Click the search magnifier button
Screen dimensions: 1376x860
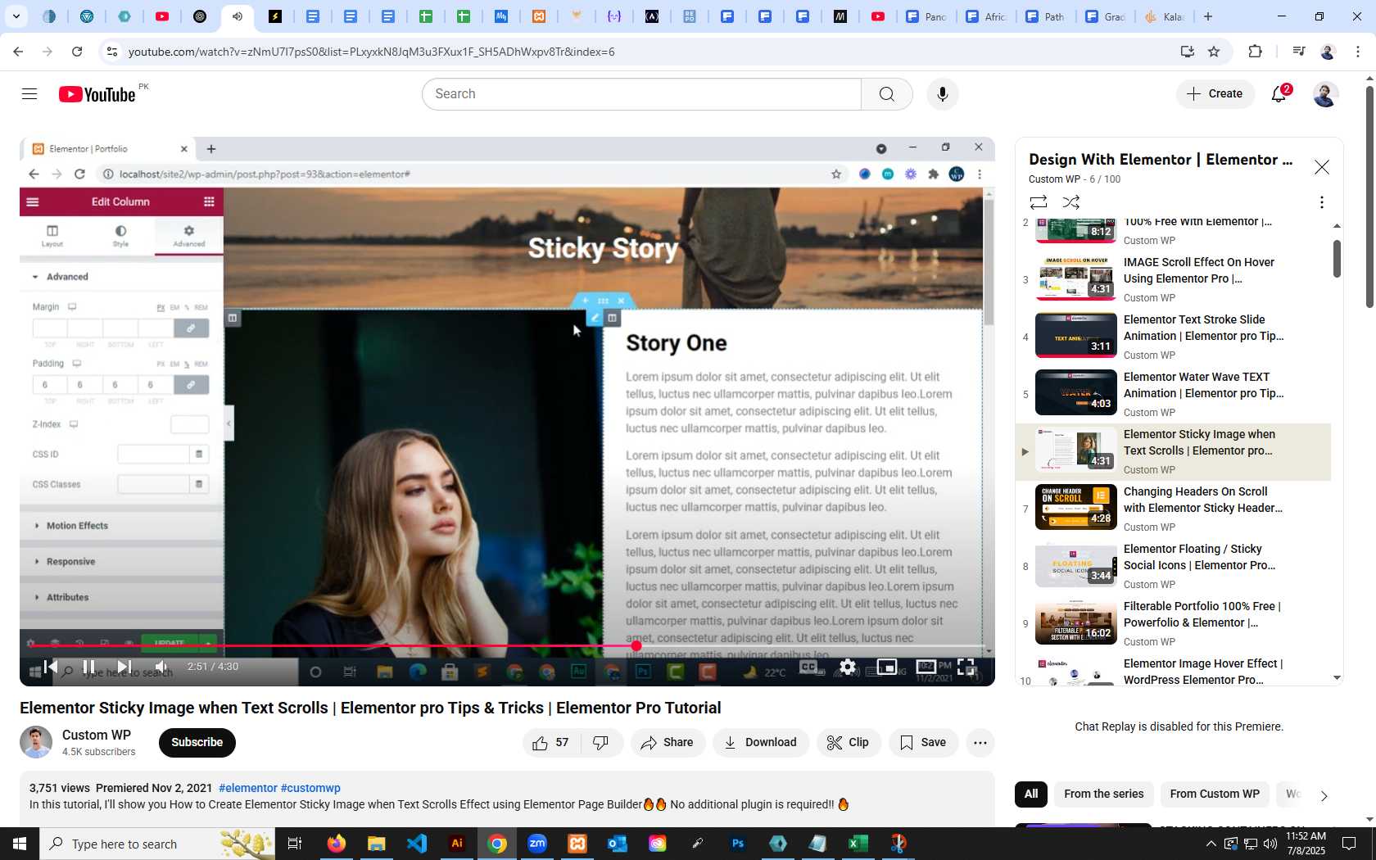coord(887,94)
